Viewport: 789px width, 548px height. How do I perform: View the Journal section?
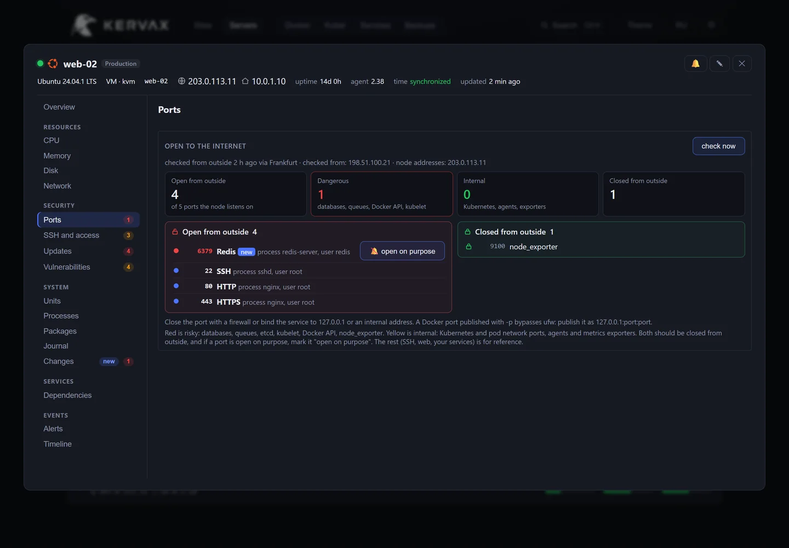coord(88,346)
